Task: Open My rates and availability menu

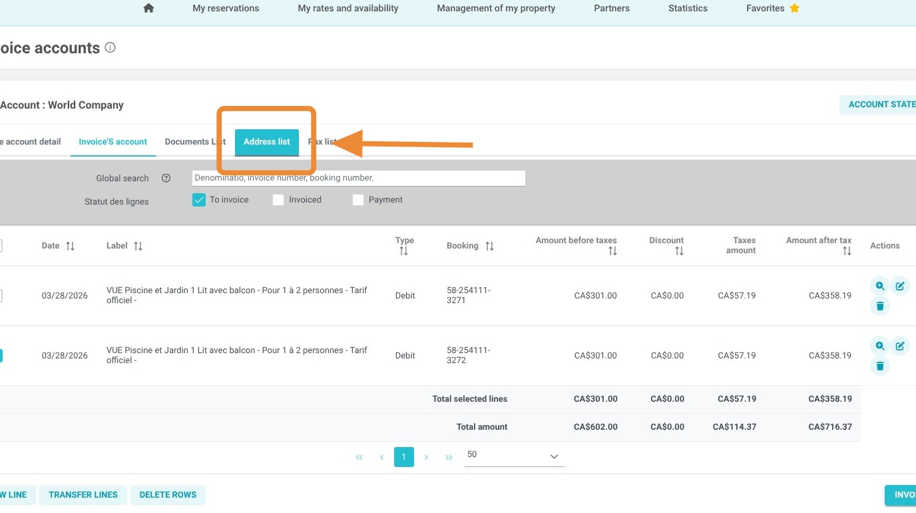Action: (x=348, y=9)
